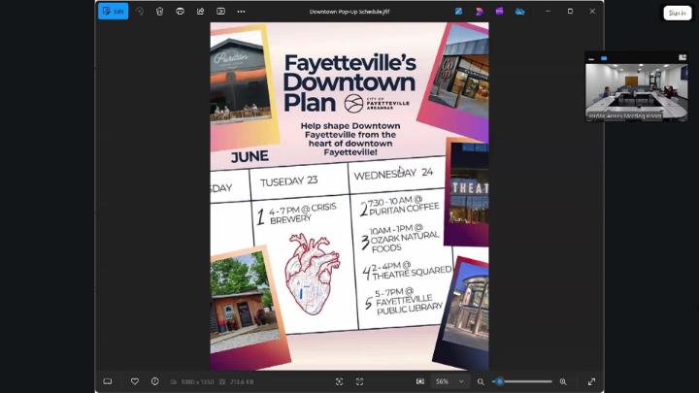Screen dimensions: 699x393
Task: Open file info with the info icon
Action: coord(154,381)
